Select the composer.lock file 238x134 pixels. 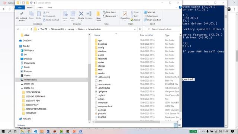105,106
